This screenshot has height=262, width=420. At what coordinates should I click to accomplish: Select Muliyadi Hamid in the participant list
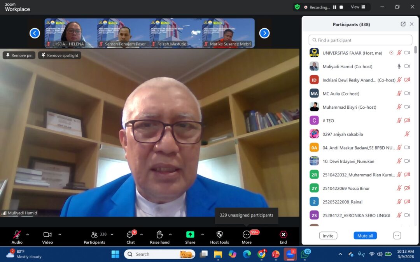(347, 66)
